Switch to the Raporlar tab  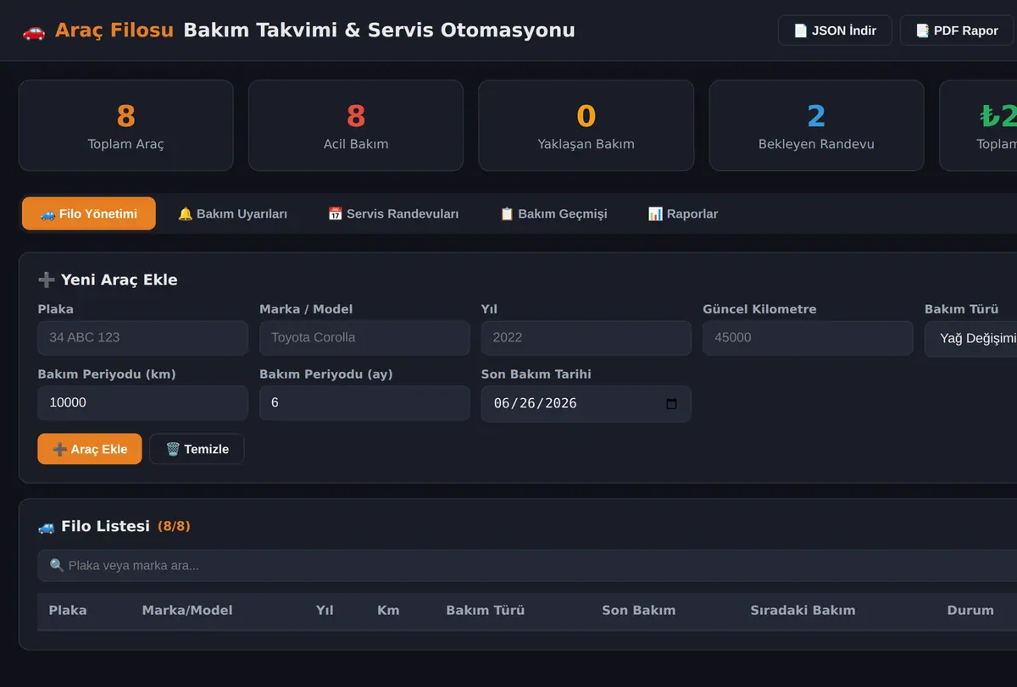pos(683,213)
